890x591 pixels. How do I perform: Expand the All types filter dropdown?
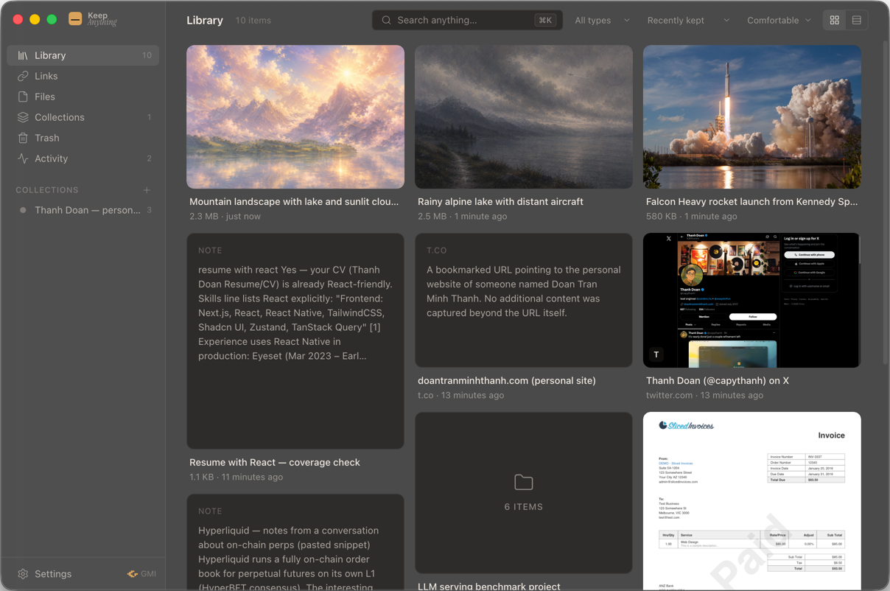pyautogui.click(x=602, y=21)
